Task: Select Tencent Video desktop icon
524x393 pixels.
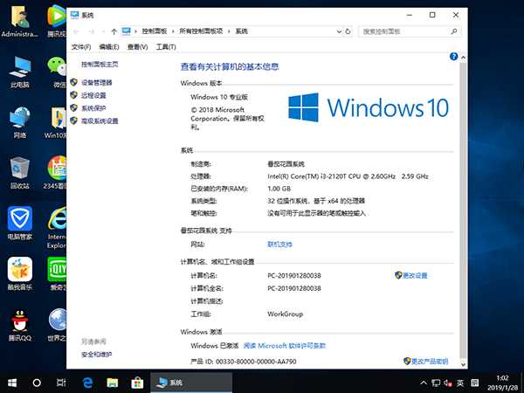Action: coord(57,22)
